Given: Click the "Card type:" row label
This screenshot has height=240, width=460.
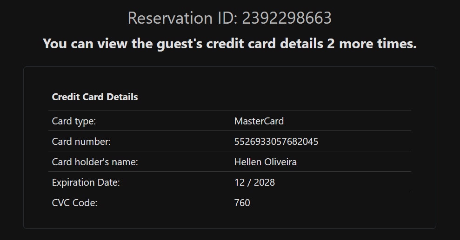Looking at the screenshot, I should [x=74, y=121].
